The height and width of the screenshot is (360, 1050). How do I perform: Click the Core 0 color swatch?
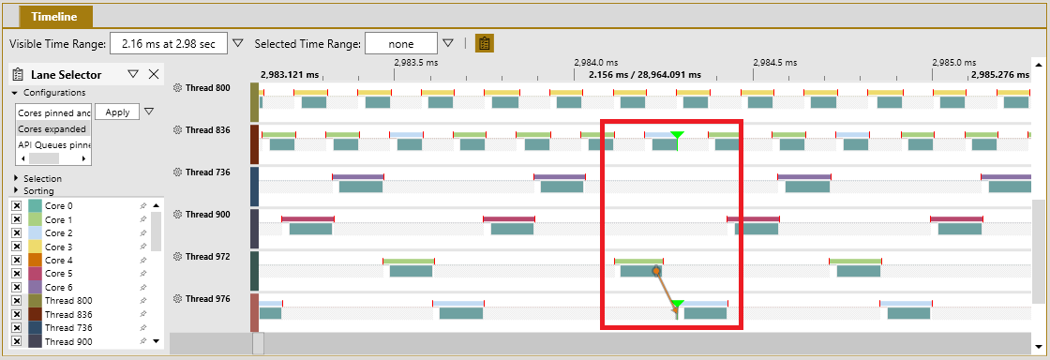[35, 206]
